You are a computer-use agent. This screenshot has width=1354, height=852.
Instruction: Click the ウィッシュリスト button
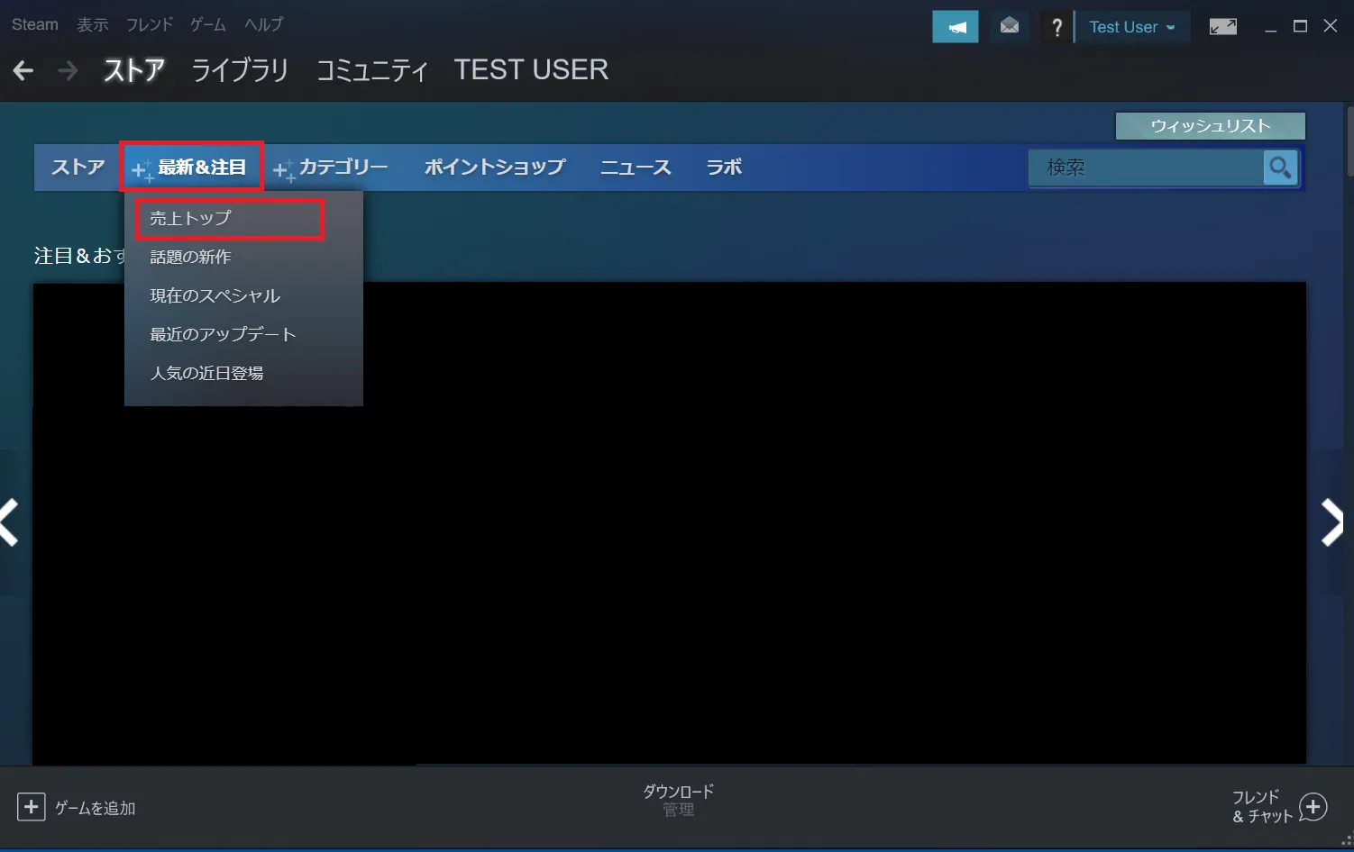pos(1210,126)
